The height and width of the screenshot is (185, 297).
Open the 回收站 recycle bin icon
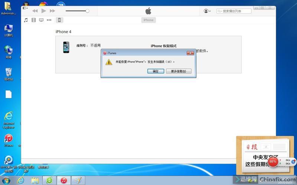[x=9, y=74]
